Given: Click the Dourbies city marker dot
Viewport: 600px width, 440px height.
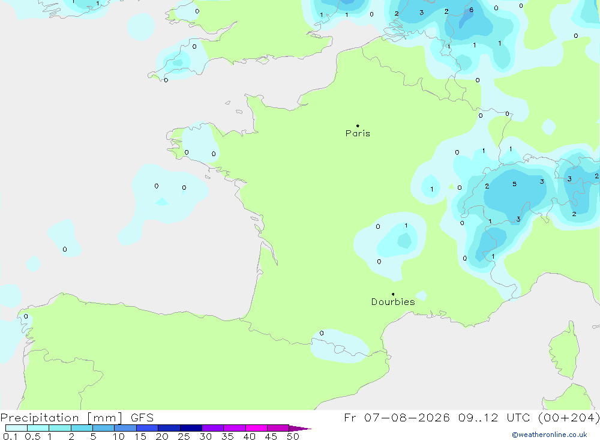Looking at the screenshot, I should 393,294.
